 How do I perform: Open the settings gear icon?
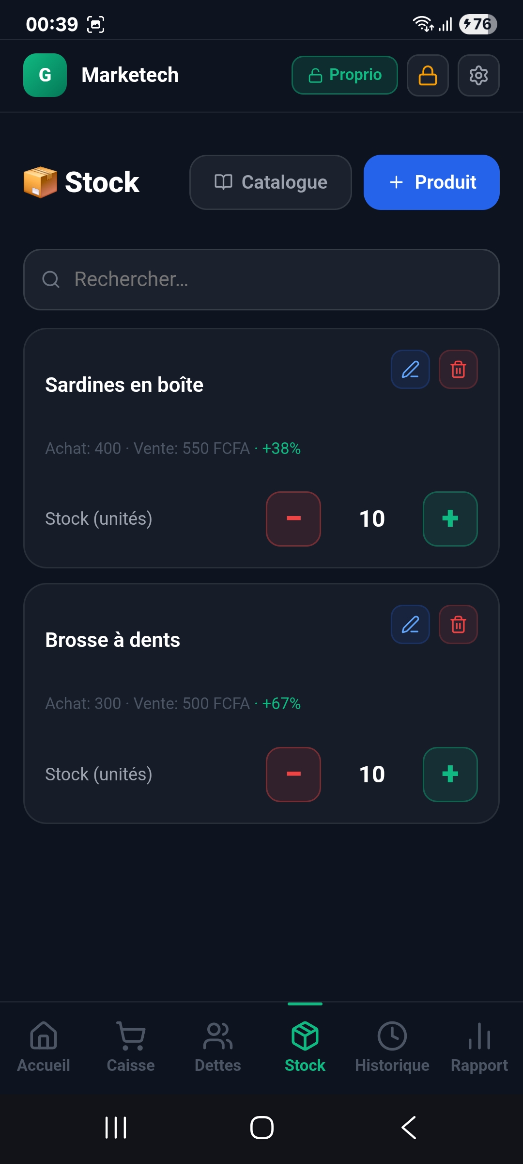(478, 75)
